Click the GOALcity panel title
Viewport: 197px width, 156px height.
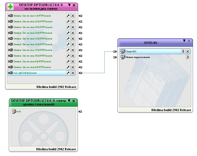click(x=151, y=43)
